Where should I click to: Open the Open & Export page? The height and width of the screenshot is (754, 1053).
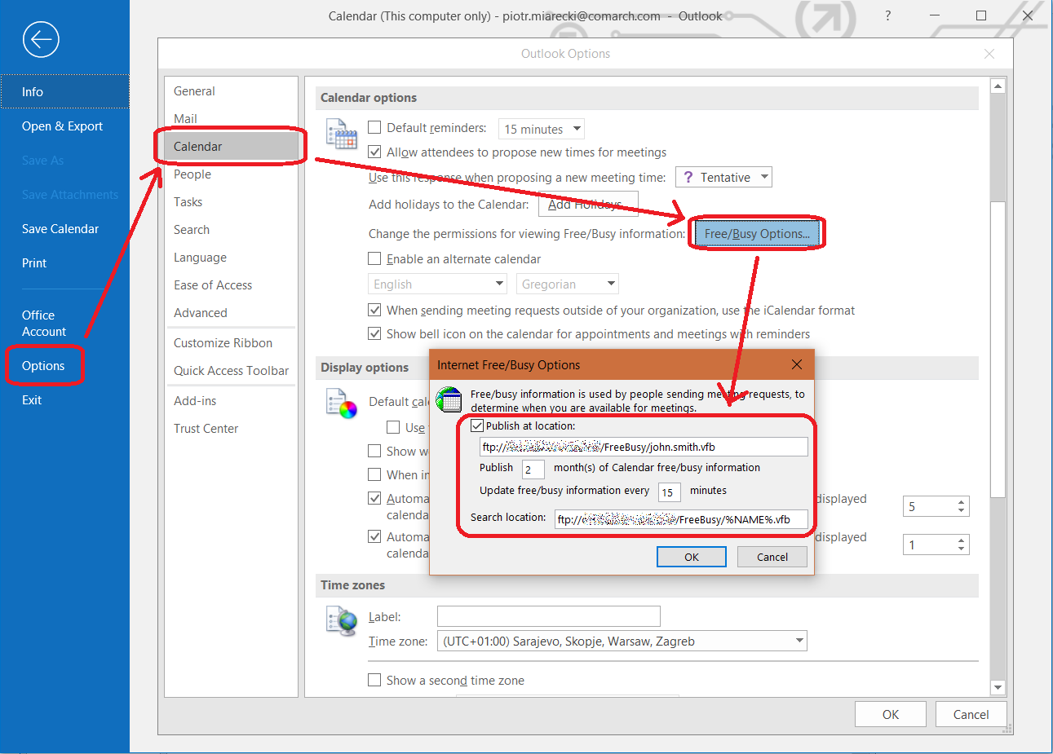click(64, 126)
